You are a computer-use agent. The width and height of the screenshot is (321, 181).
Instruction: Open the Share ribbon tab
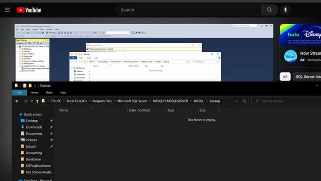[x=49, y=93]
